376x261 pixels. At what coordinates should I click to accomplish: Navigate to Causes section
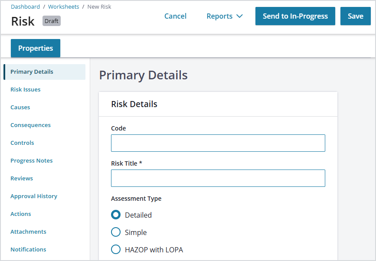[20, 107]
